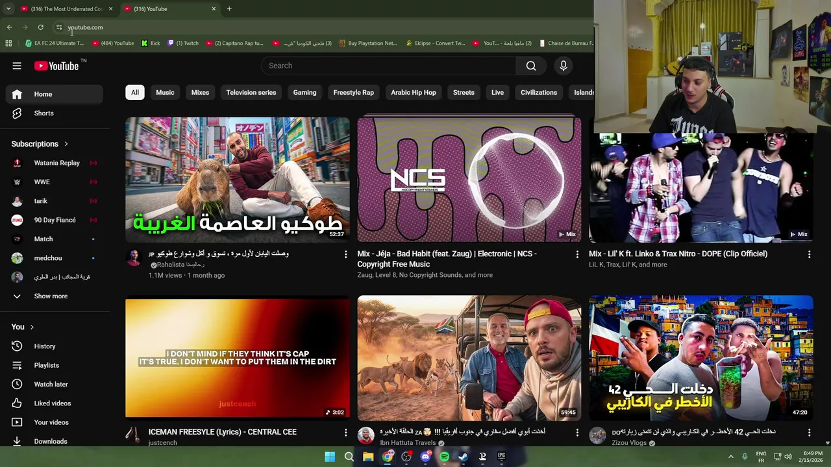This screenshot has height=467, width=831.
Task: Play the lions safari video thumbnail
Action: (x=469, y=358)
